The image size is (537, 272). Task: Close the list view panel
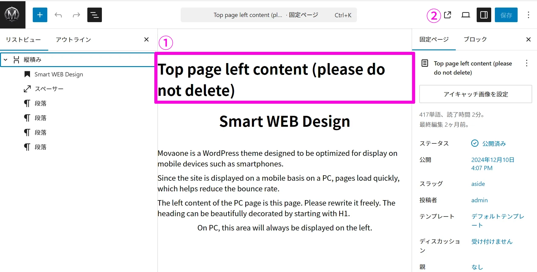(146, 39)
